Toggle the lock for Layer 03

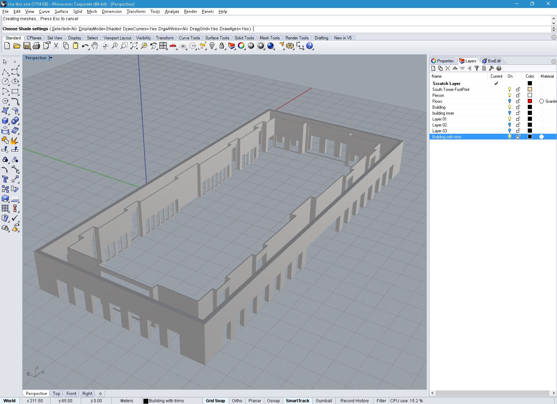click(518, 131)
